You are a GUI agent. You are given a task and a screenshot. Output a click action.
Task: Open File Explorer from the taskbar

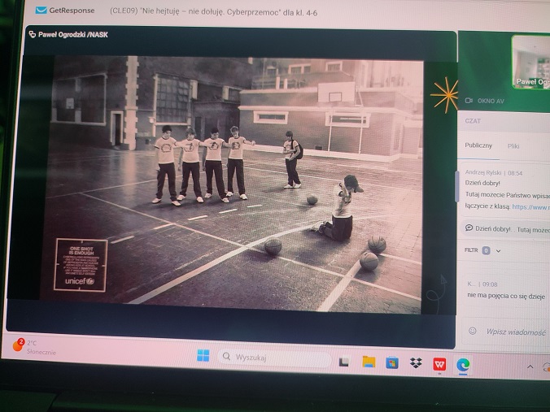click(369, 362)
